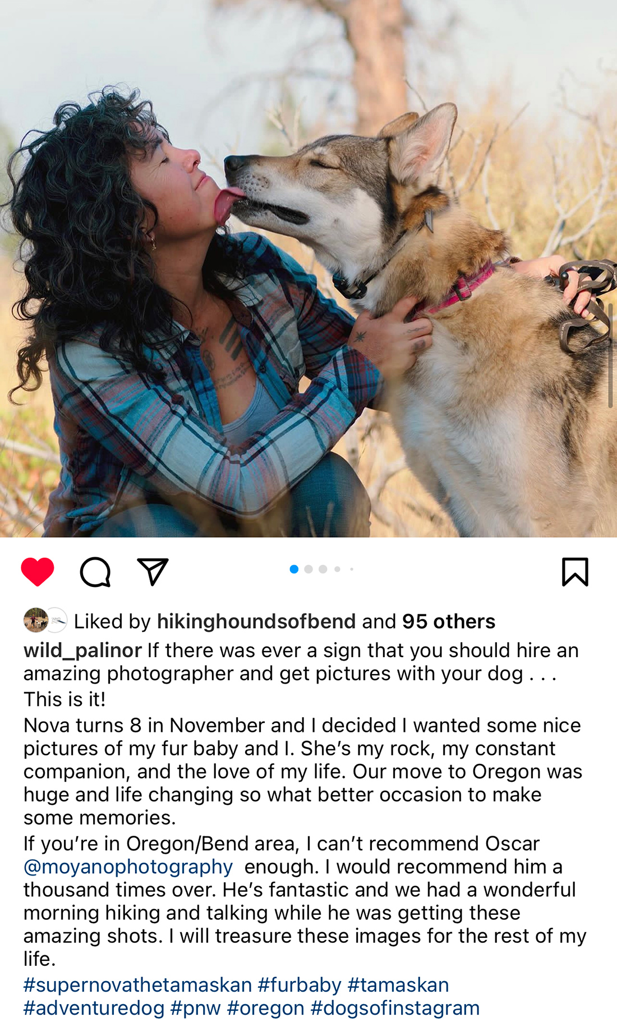Open #tamaskan hashtag
This screenshot has height=1022, width=617.
point(398,985)
